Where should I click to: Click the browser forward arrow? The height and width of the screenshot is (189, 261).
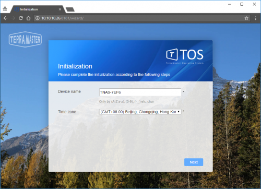coord(13,18)
